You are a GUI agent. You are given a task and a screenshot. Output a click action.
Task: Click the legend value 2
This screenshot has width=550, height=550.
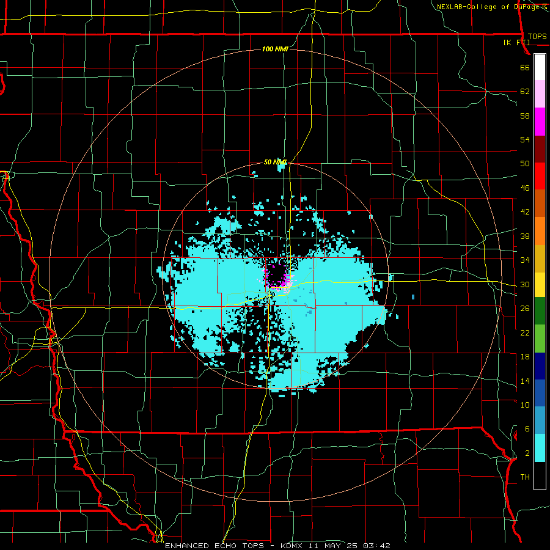(527, 453)
